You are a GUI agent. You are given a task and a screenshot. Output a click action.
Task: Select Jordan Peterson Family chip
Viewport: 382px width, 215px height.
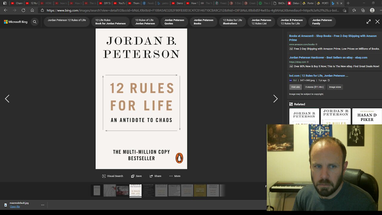click(x=322, y=22)
